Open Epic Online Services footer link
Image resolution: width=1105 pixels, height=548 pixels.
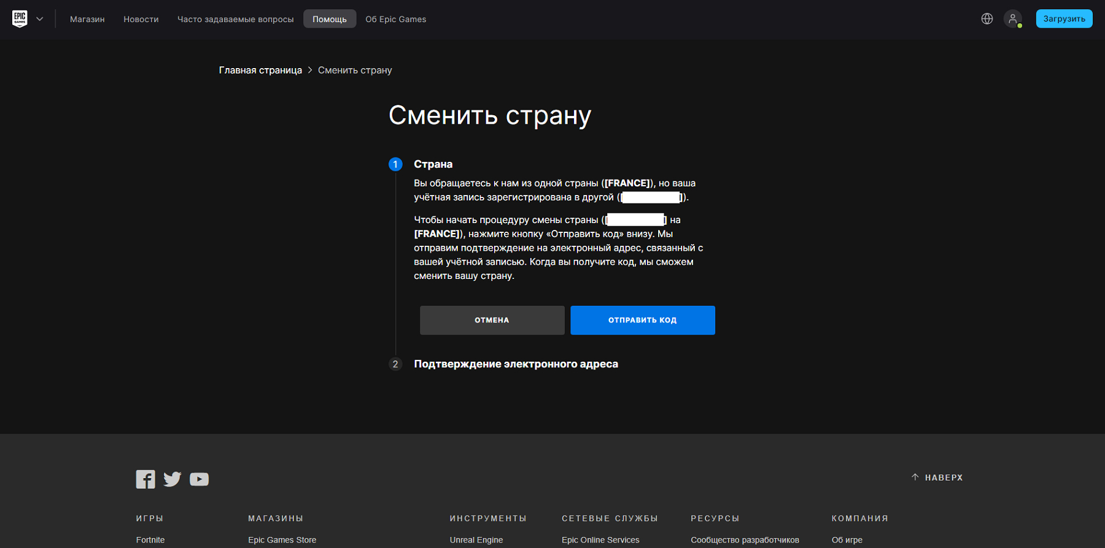600,540
